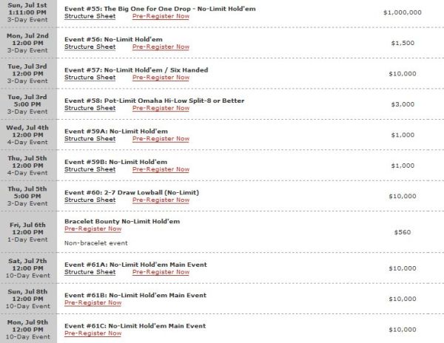View Structure Sheet for Event #59A
This screenshot has height=343, width=444.
click(x=90, y=138)
